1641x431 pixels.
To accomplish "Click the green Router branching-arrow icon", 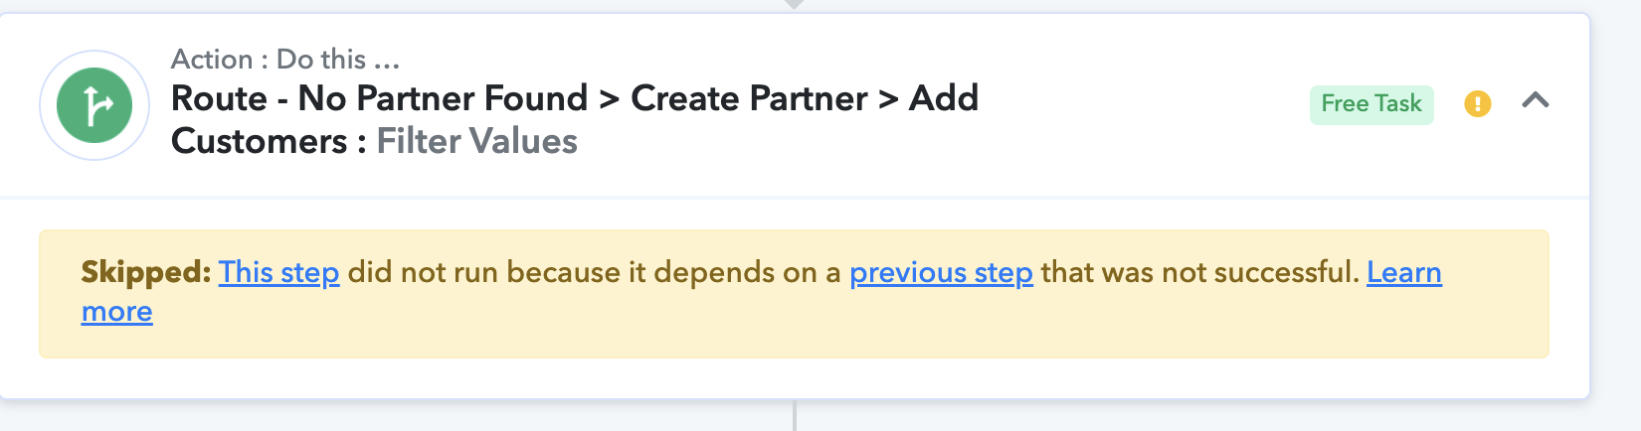I will pyautogui.click(x=94, y=105).
